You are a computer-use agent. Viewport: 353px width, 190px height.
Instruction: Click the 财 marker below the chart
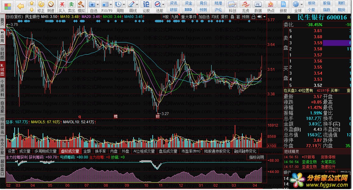pyautogui.click(x=158, y=116)
